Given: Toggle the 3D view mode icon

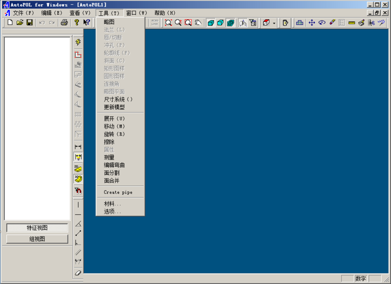Looking at the screenshot, I should 78,179.
